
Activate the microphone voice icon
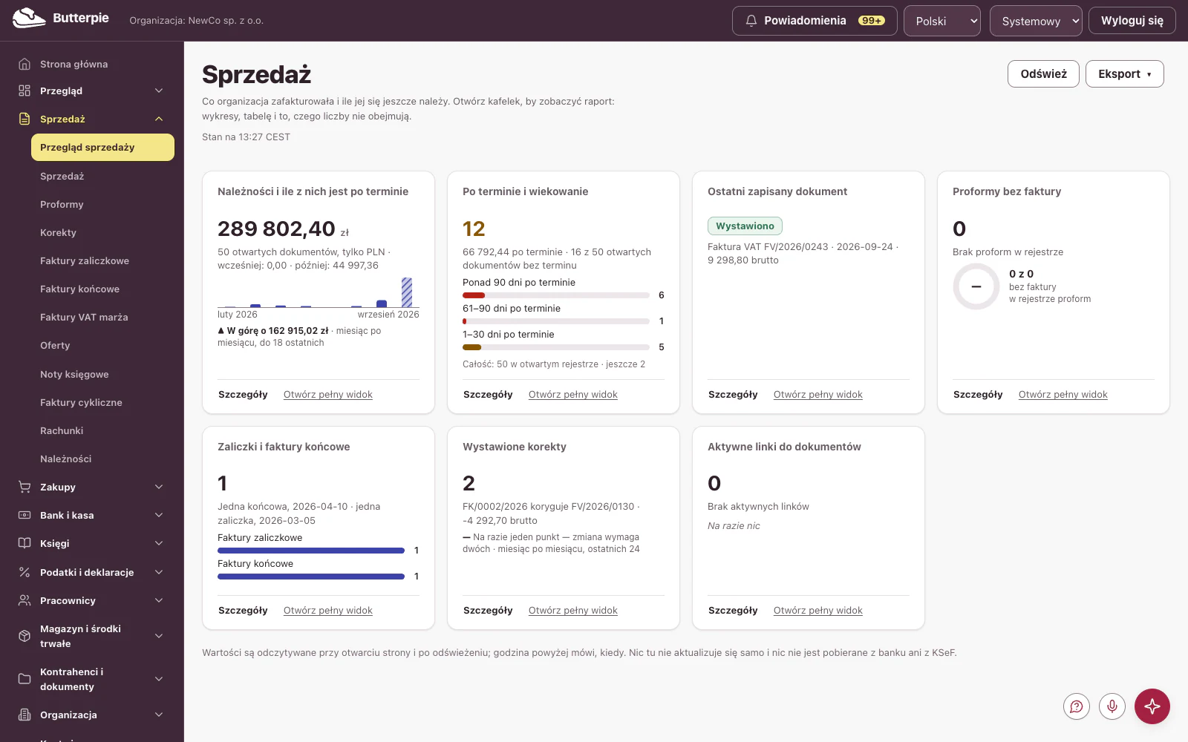pos(1112,706)
